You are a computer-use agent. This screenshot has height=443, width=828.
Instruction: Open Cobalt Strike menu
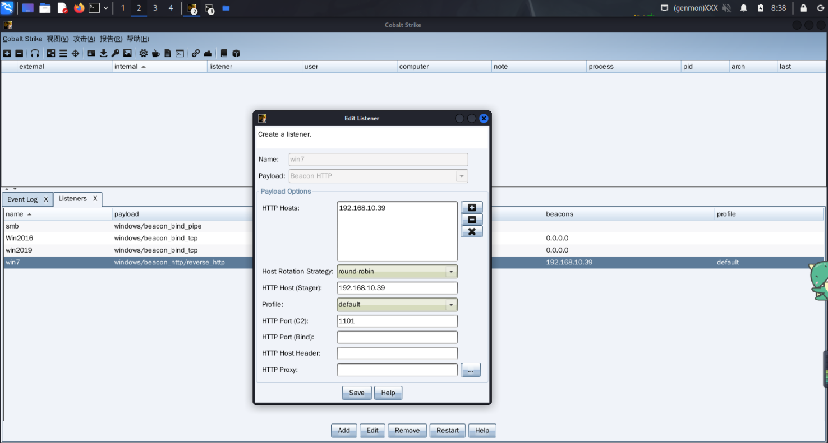22,39
